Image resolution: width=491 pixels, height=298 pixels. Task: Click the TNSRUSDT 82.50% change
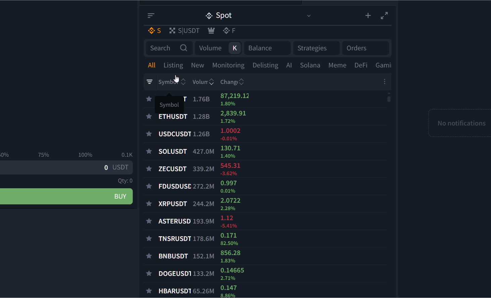point(229,243)
